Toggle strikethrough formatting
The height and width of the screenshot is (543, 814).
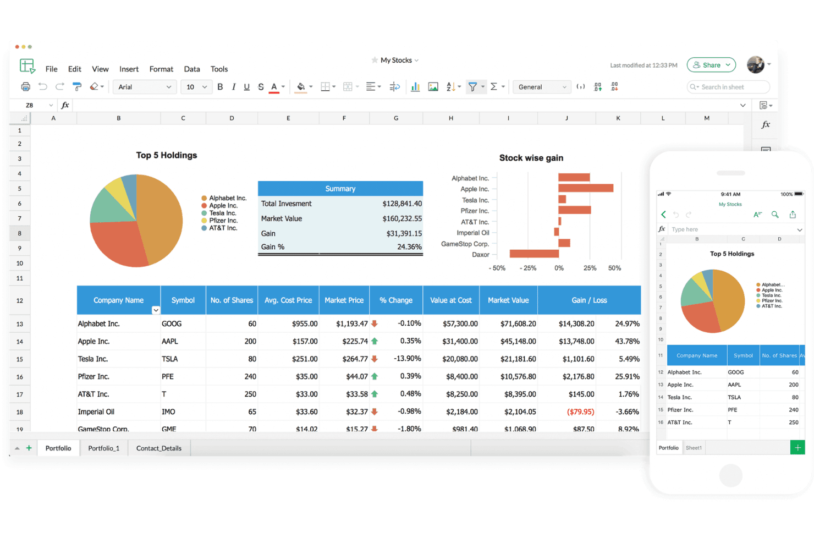261,87
